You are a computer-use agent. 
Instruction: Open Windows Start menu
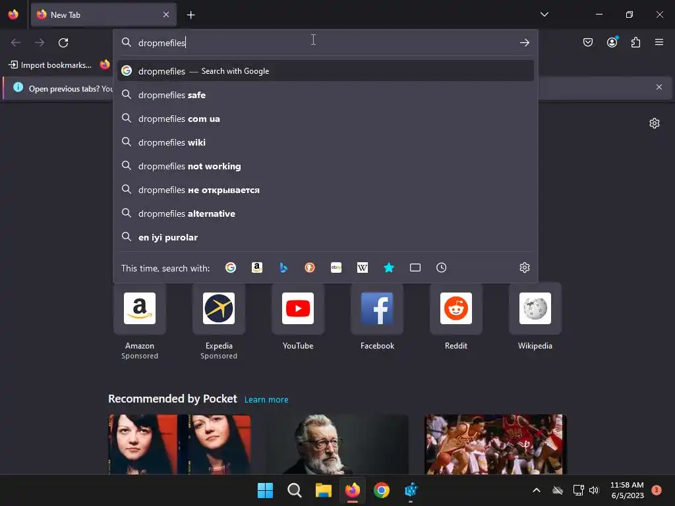265,490
